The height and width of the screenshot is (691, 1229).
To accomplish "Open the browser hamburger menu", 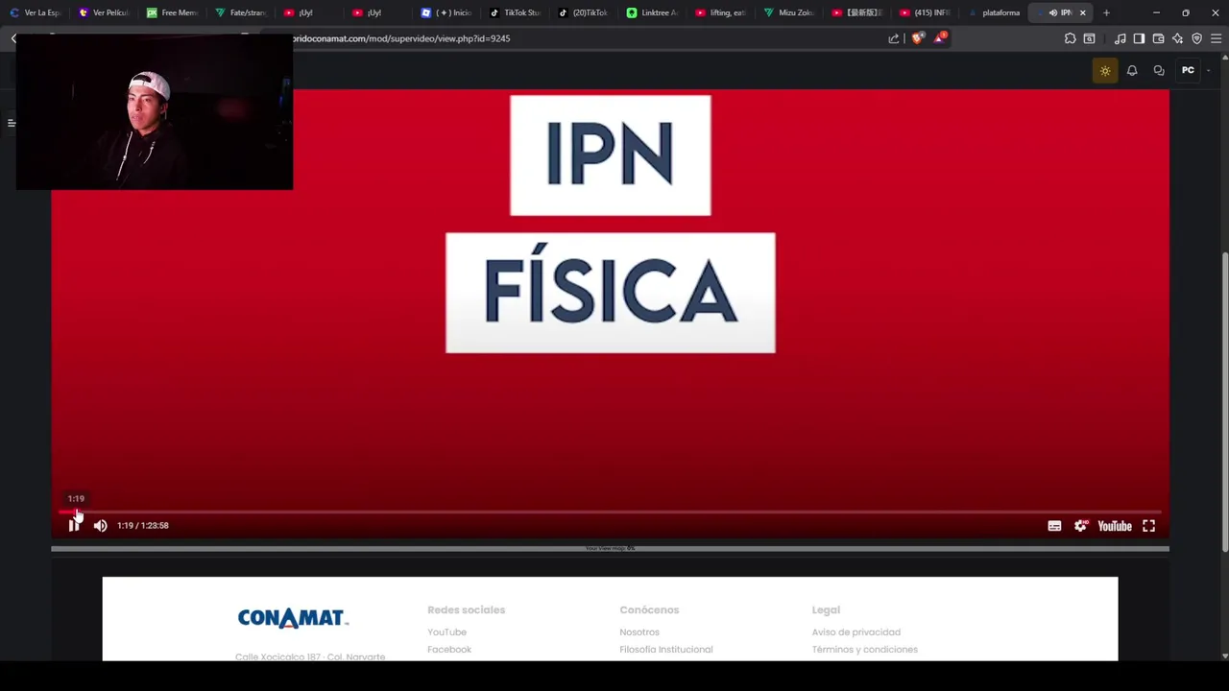I will 1216,38.
